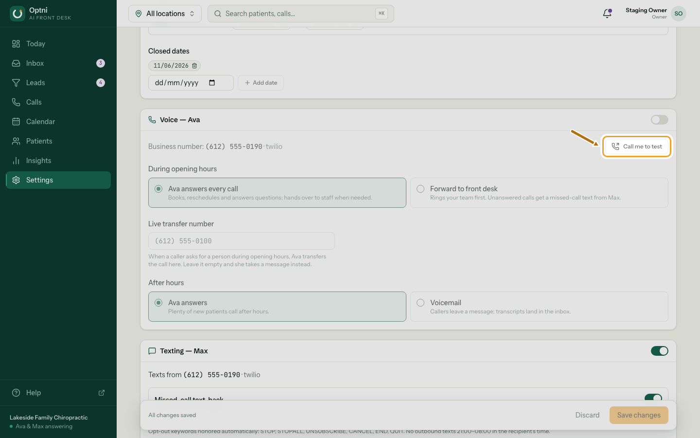Click the Voice — Ava section heading

point(180,120)
